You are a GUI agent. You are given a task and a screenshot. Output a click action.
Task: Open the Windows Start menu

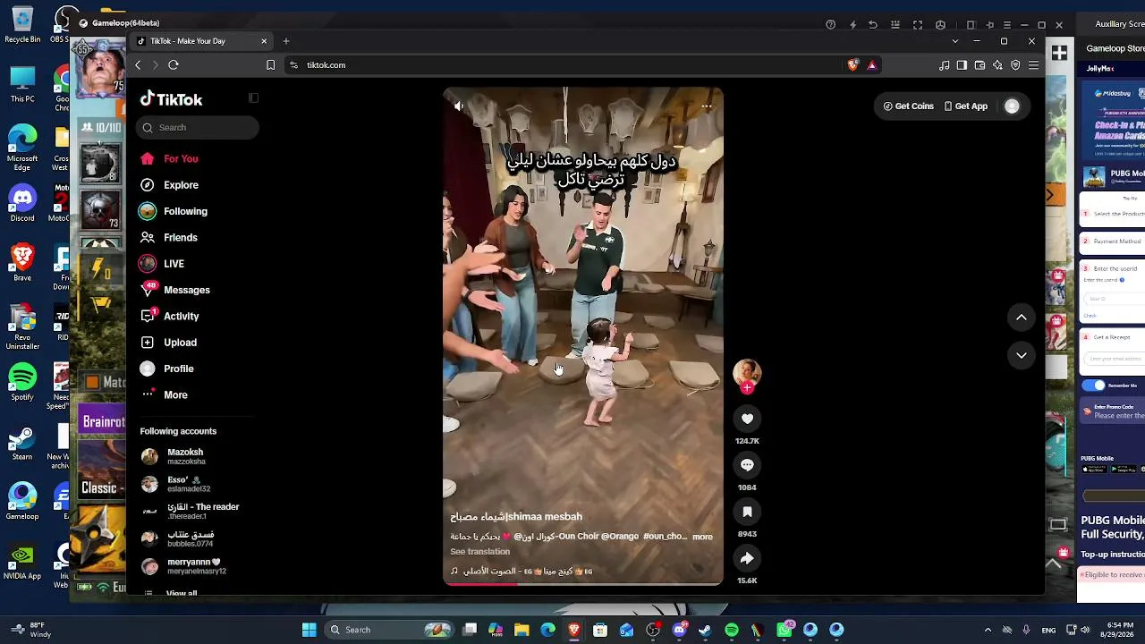point(310,630)
